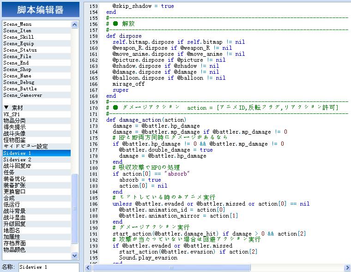The width and height of the screenshot is (351, 272).
Task: Select highlighted Sideview 1 entry
Action: [x=36, y=154]
